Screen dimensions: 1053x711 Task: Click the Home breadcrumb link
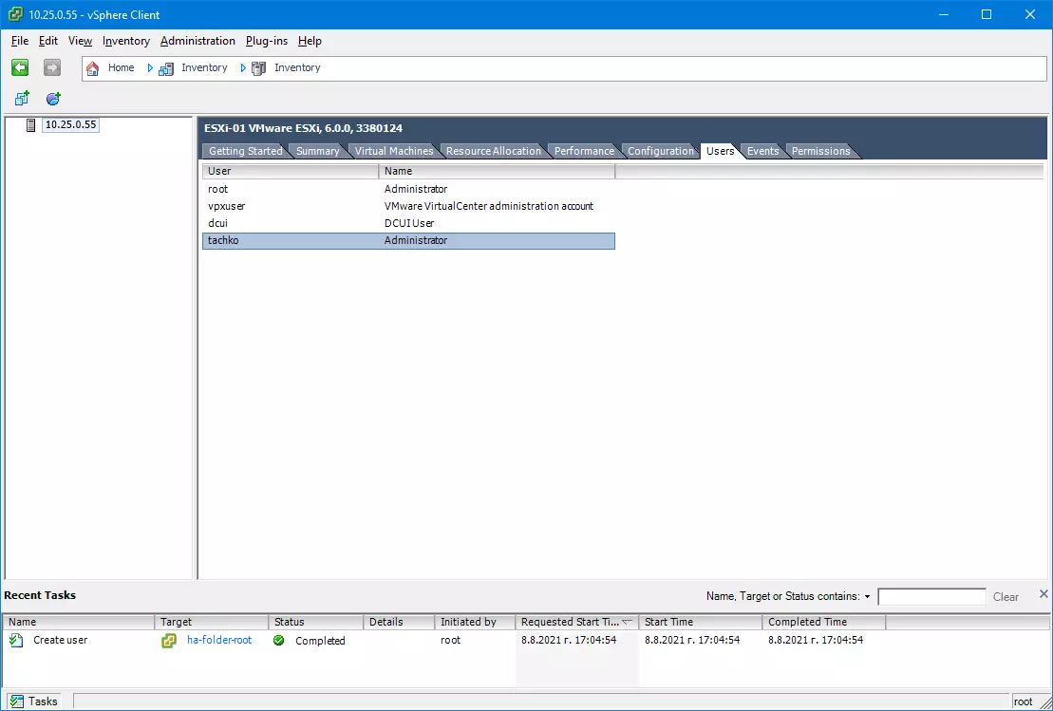pyautogui.click(x=121, y=67)
